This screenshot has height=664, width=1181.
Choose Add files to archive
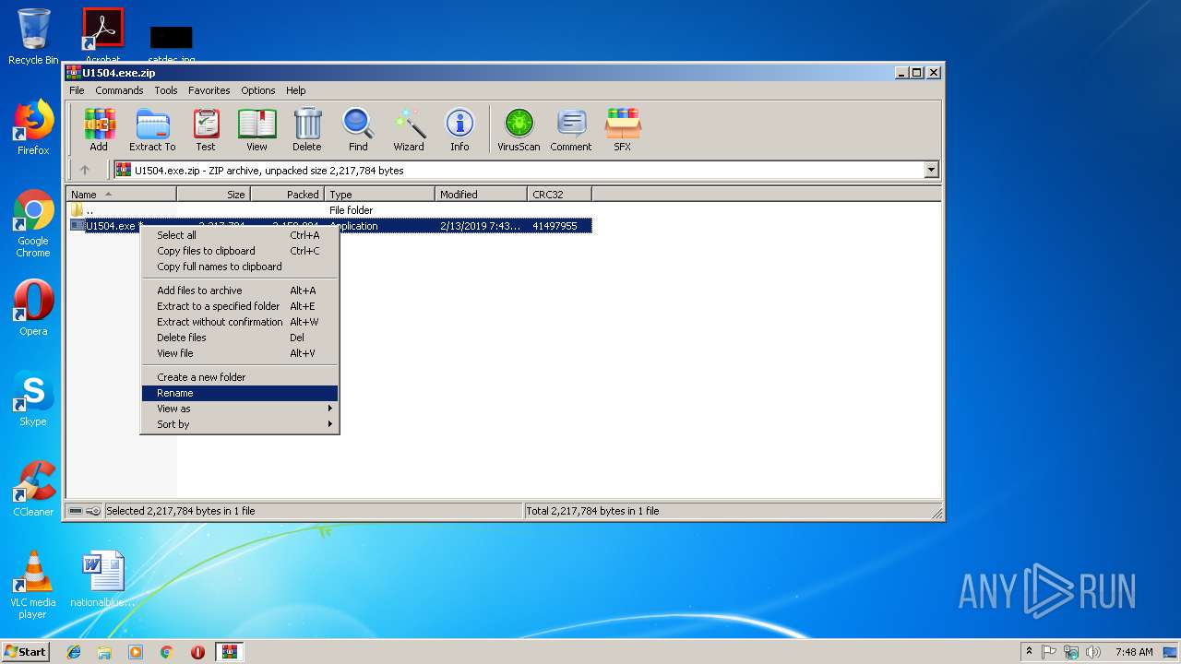(240, 290)
